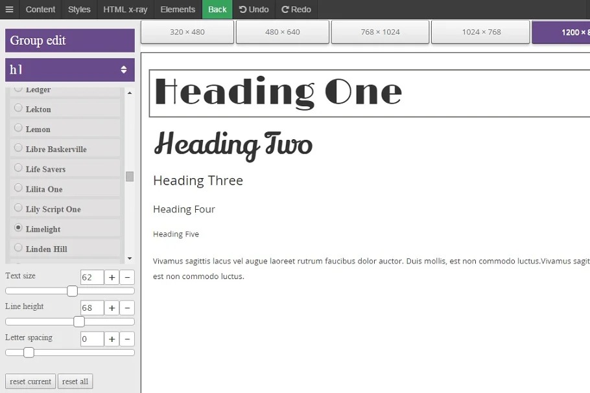590x393 pixels.
Task: Open the hamburger menu icon
Action: [9, 10]
